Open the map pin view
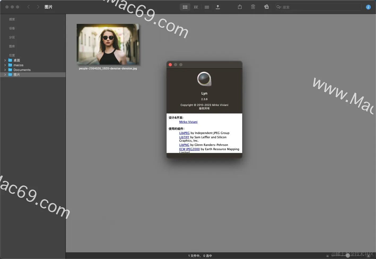 [x=218, y=7]
